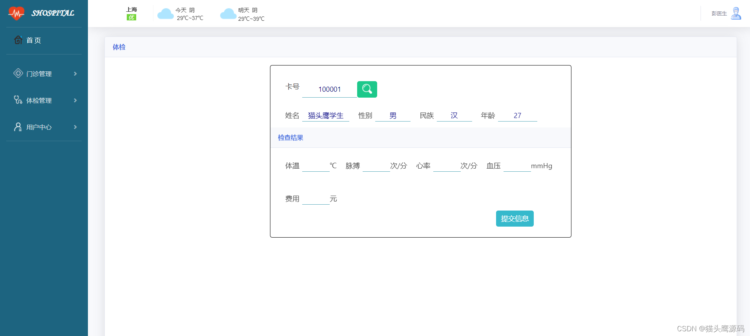Open the 首页 menu item
The width and height of the screenshot is (750, 336).
click(x=44, y=40)
